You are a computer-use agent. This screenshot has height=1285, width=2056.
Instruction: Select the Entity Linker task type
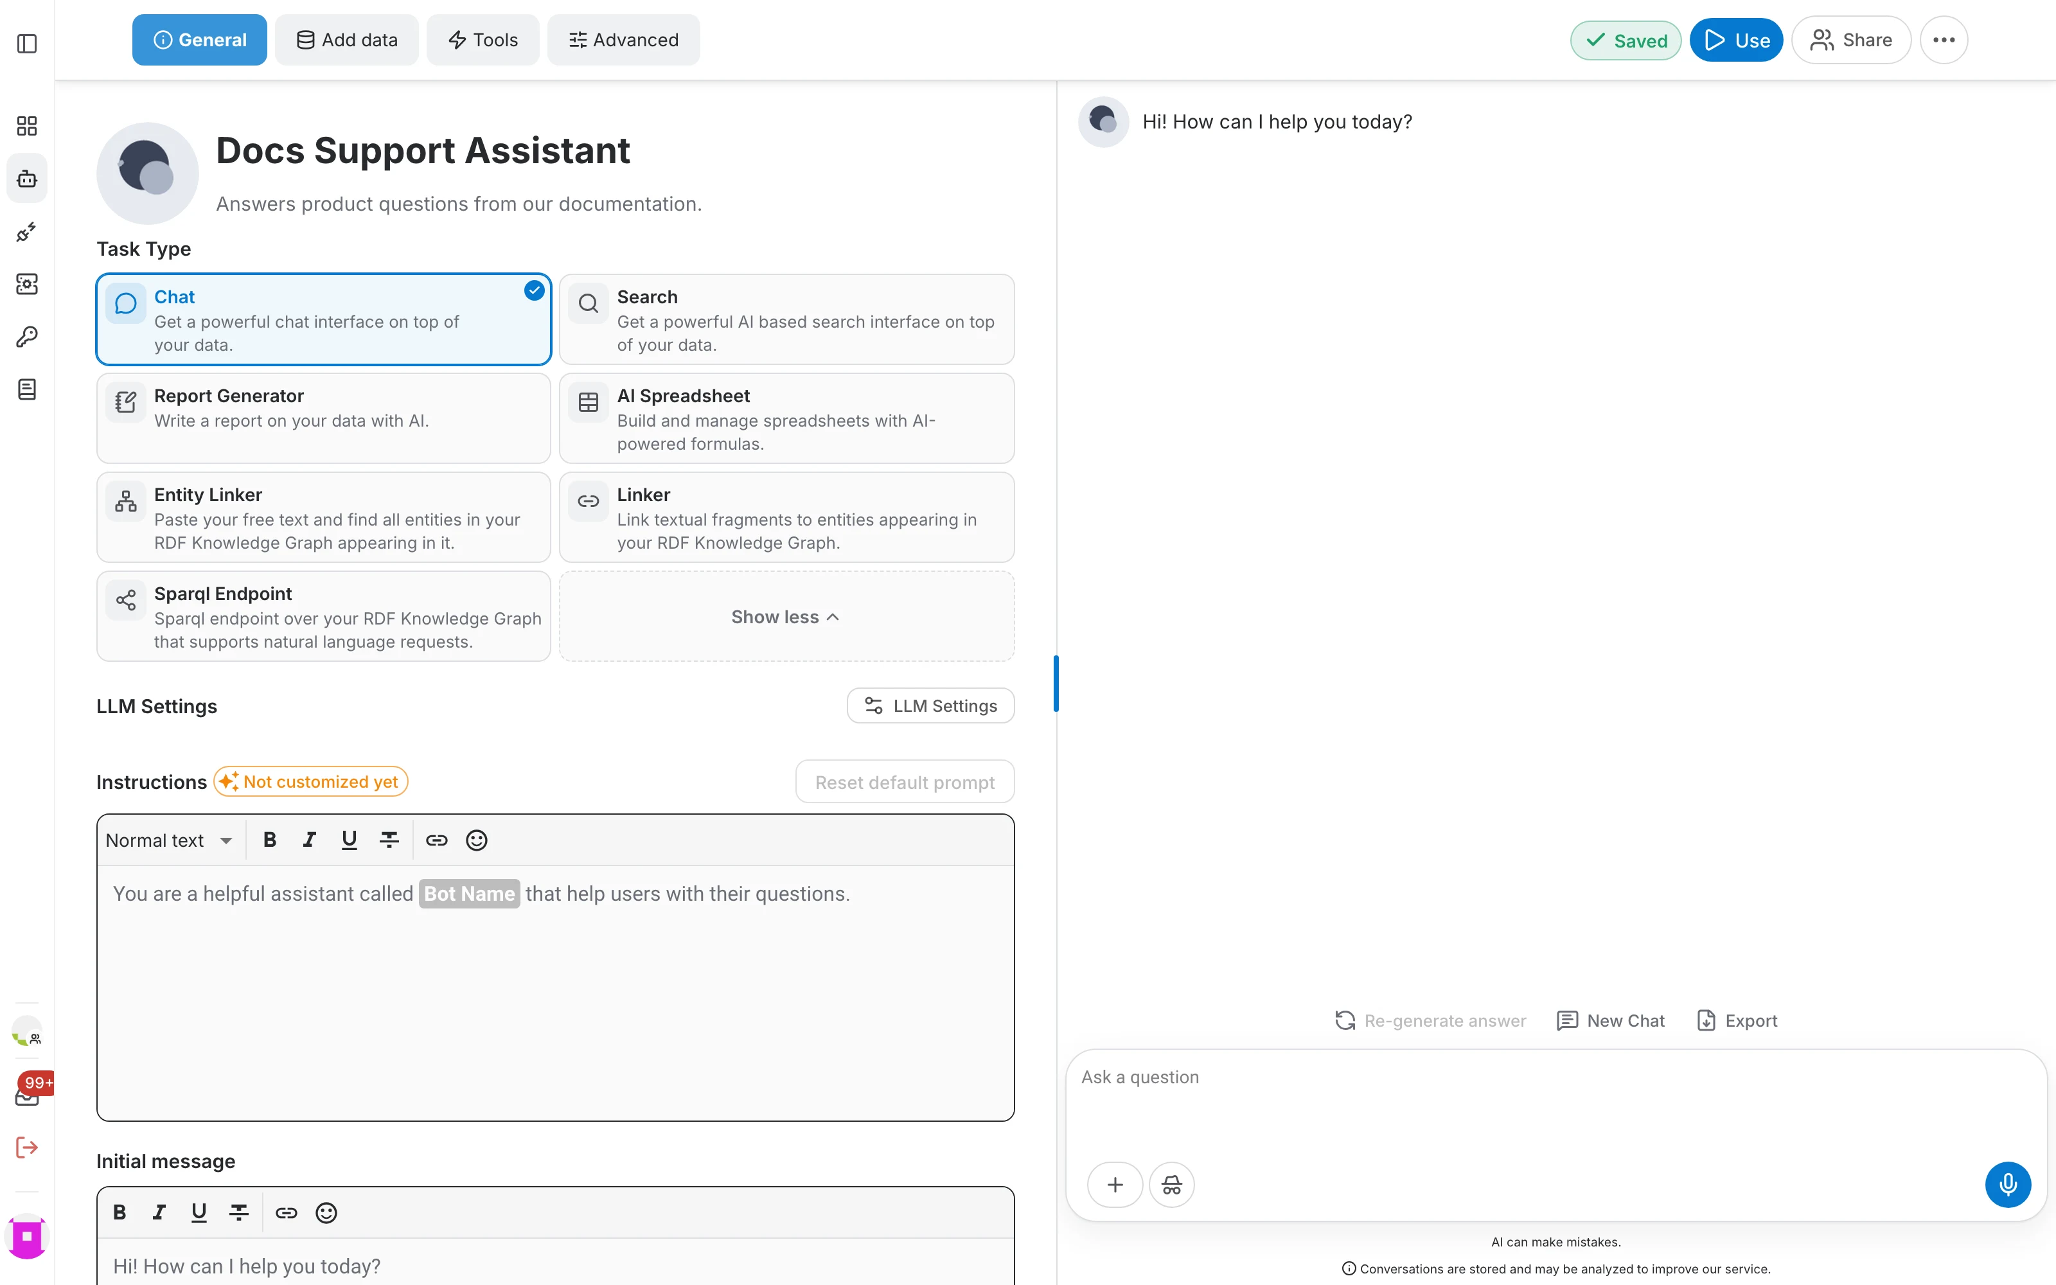(324, 517)
